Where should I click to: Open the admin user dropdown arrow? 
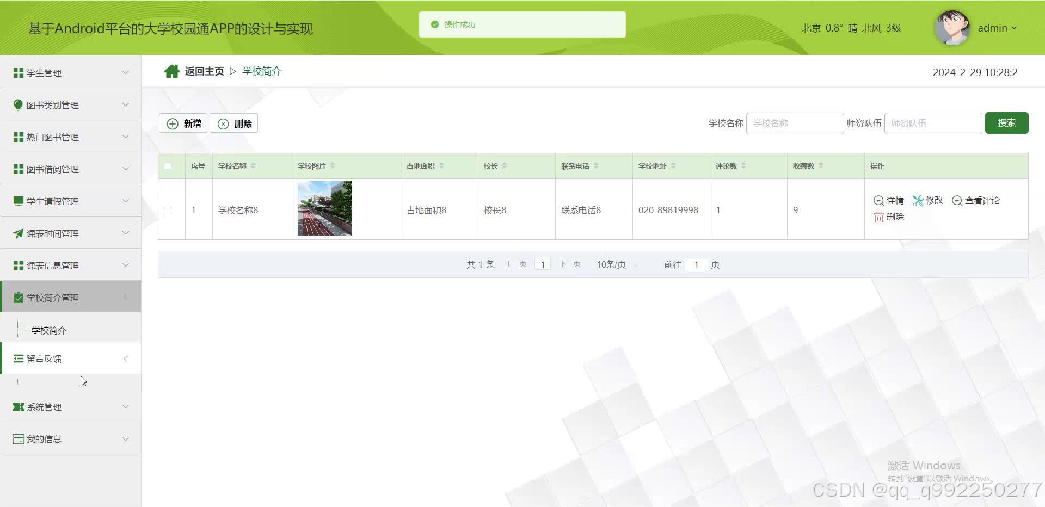(x=1013, y=28)
